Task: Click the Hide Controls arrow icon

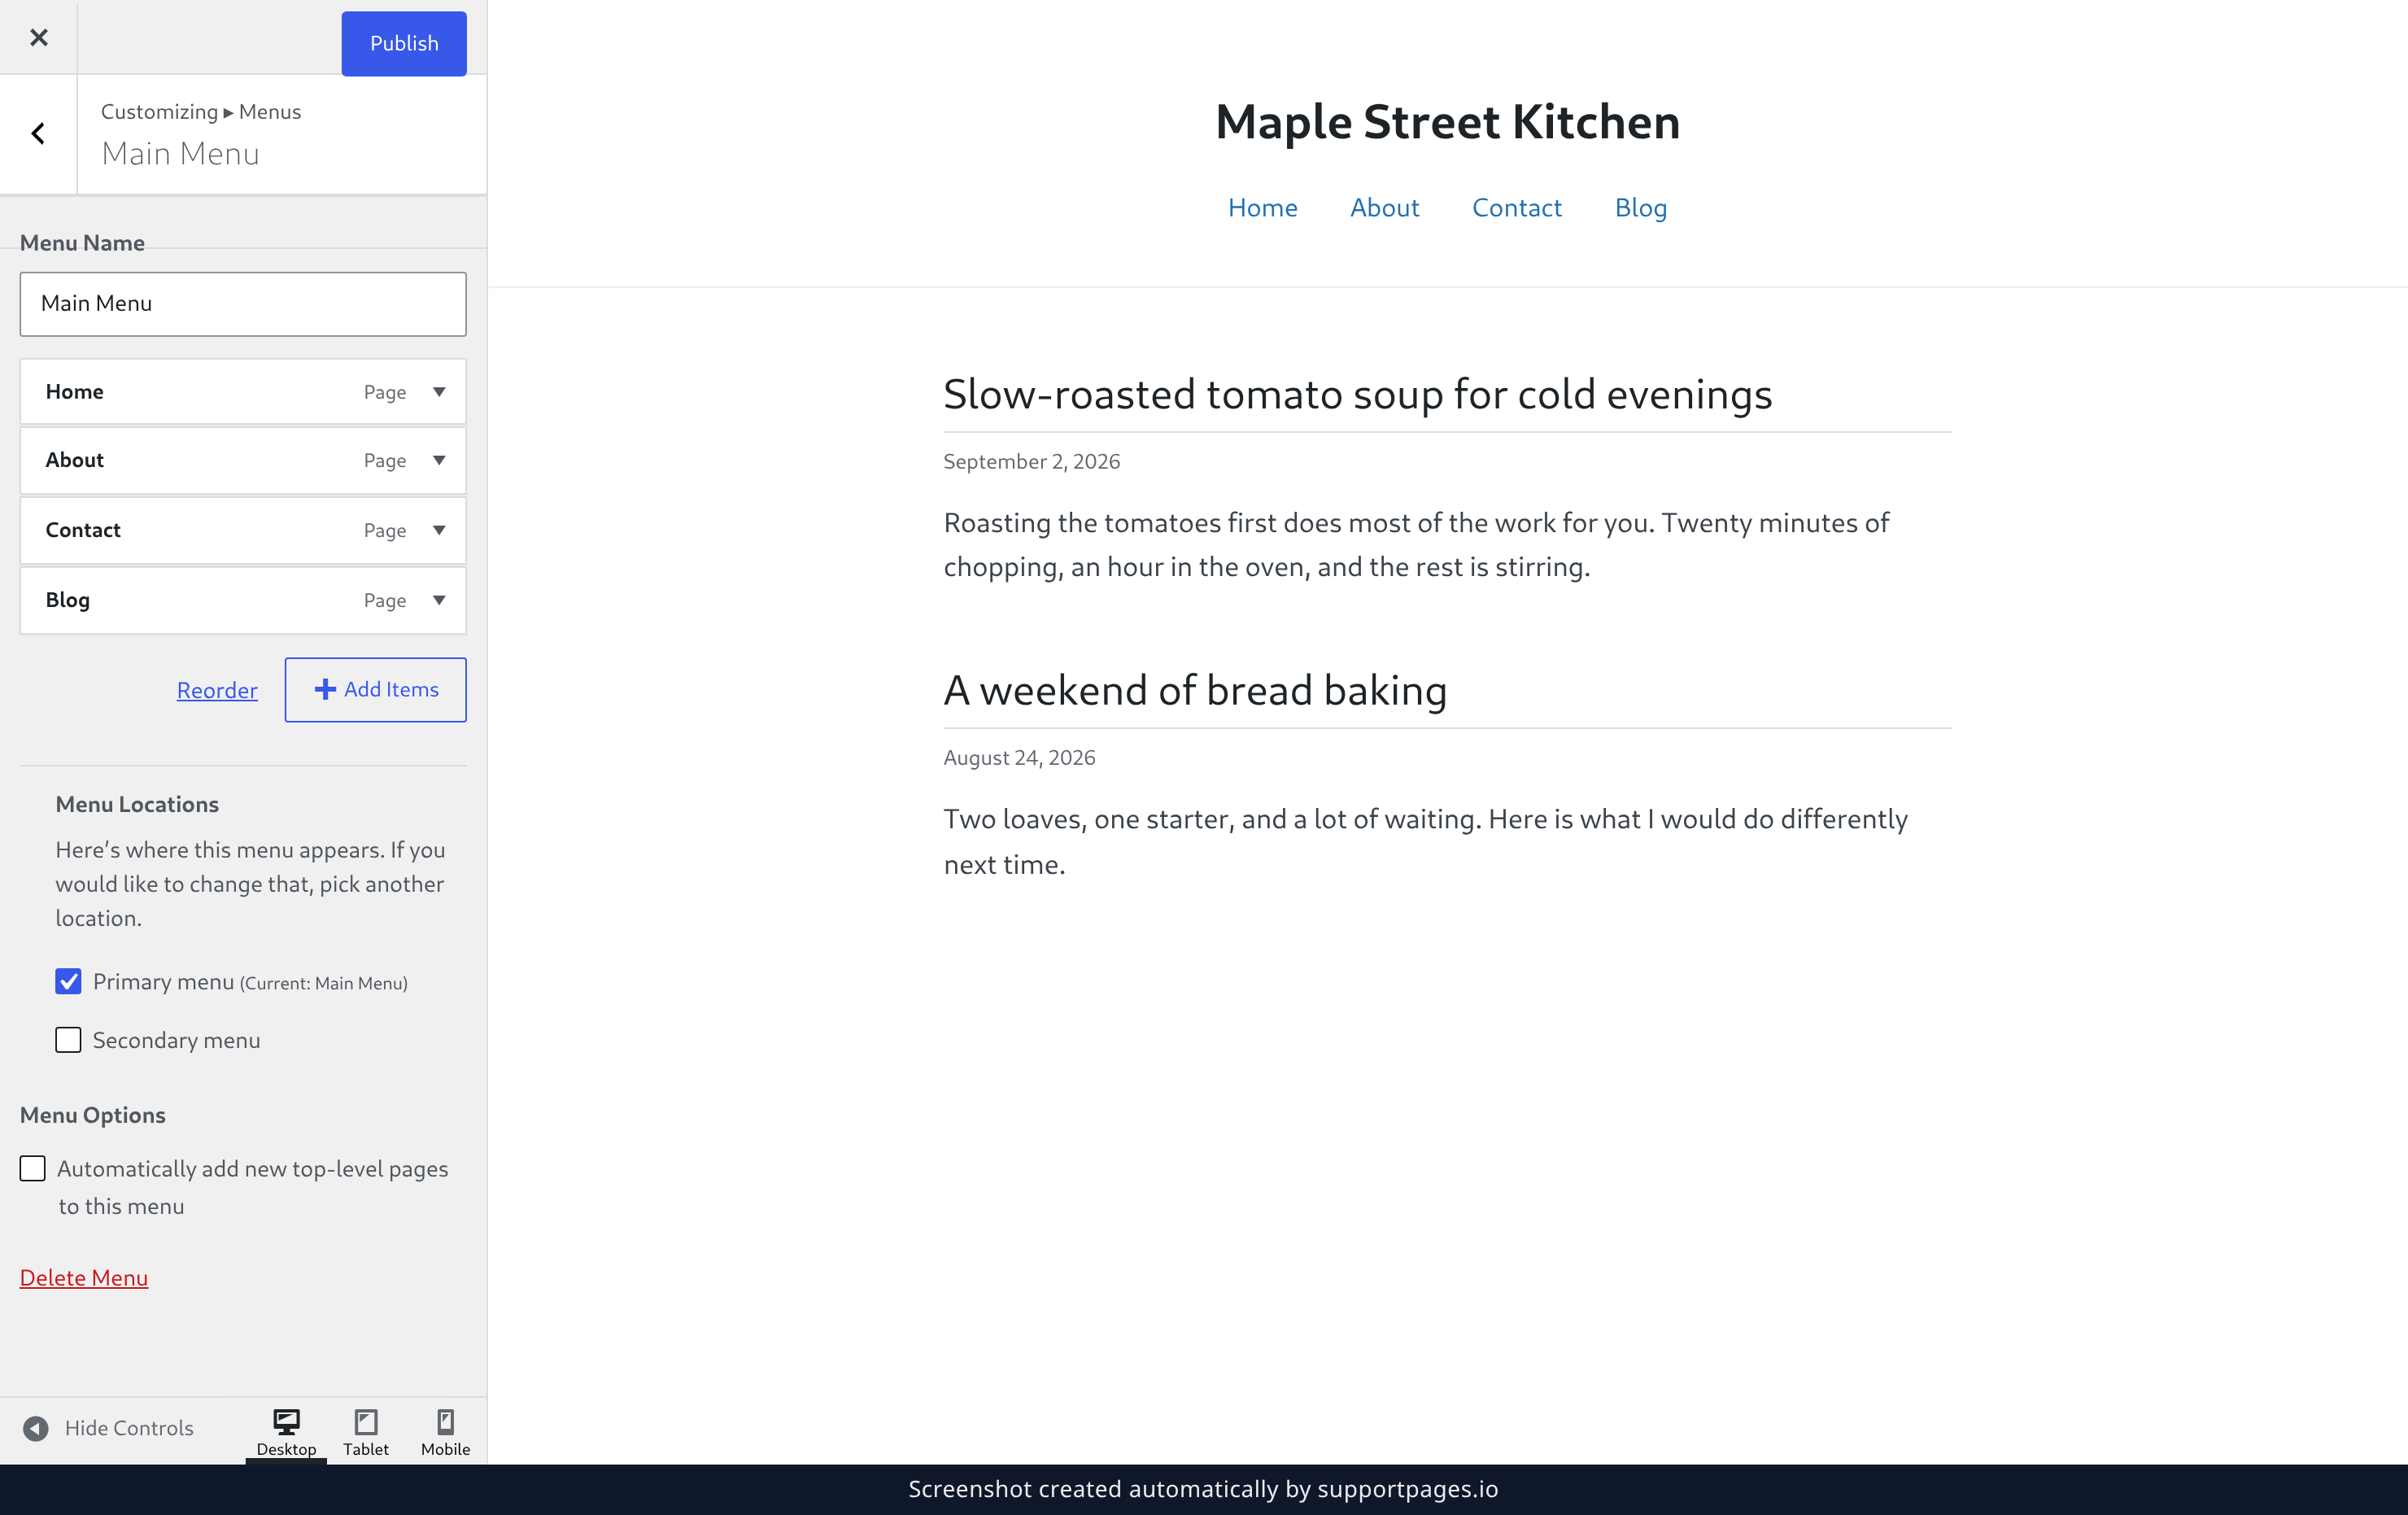Action: point(36,1428)
